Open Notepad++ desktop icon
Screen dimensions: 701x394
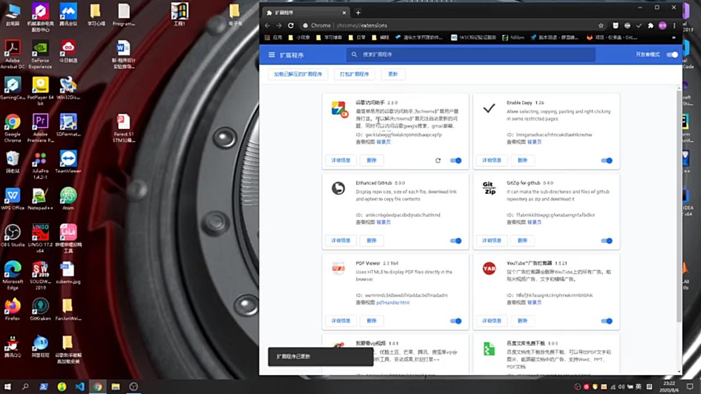pos(40,199)
